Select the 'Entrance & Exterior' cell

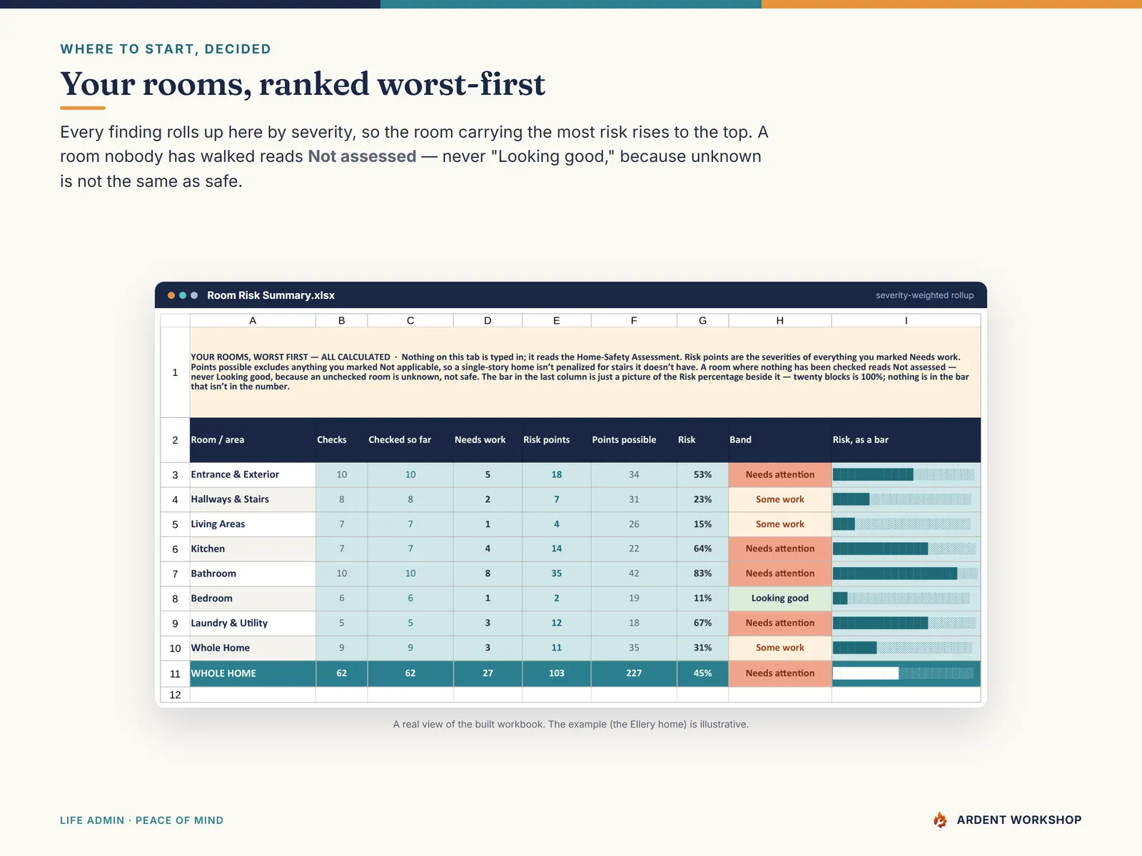253,474
